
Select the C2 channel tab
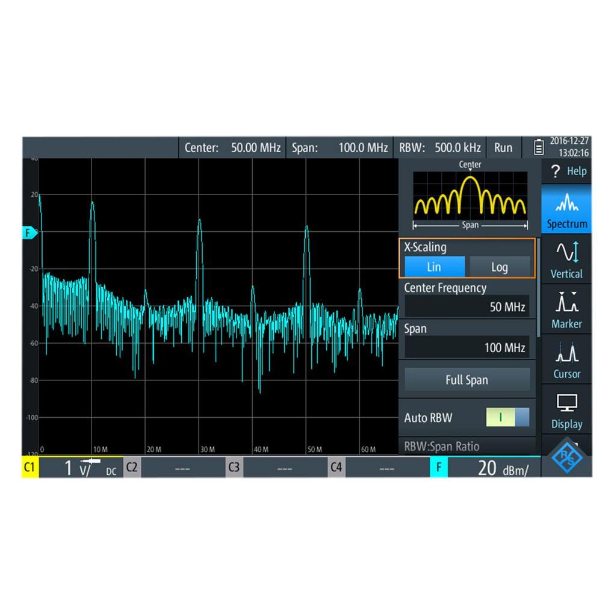point(132,467)
